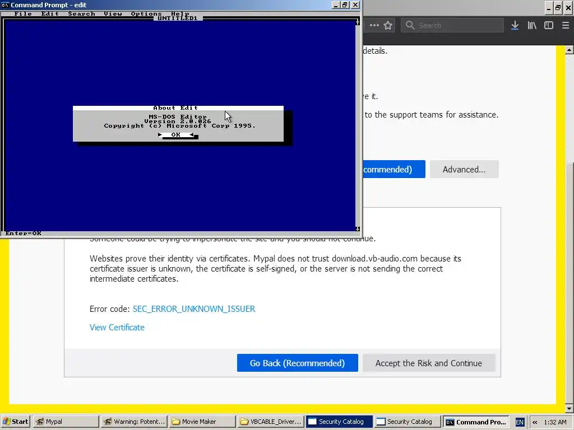Click the SEC_ERROR_UNKNOWN_ISSUER error code link

coord(193,309)
